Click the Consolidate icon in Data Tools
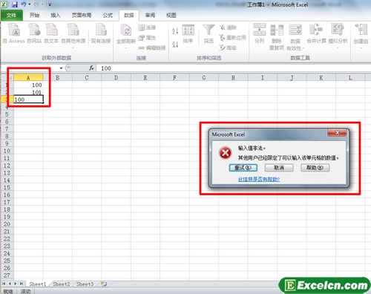The width and height of the screenshot is (371, 294). click(x=316, y=30)
